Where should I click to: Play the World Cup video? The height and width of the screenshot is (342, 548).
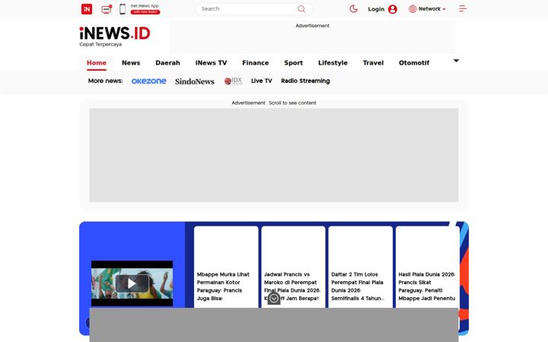[x=132, y=283]
